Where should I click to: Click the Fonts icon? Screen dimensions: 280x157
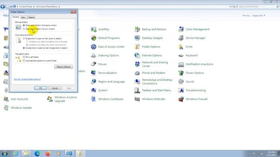coord(181,47)
